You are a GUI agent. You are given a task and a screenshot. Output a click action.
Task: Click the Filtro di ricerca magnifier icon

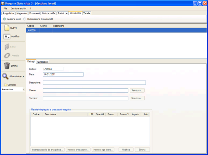(5, 76)
